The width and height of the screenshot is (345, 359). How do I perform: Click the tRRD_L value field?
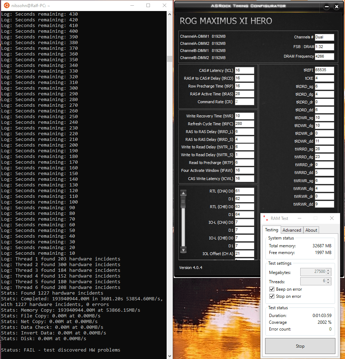tap(244, 131)
